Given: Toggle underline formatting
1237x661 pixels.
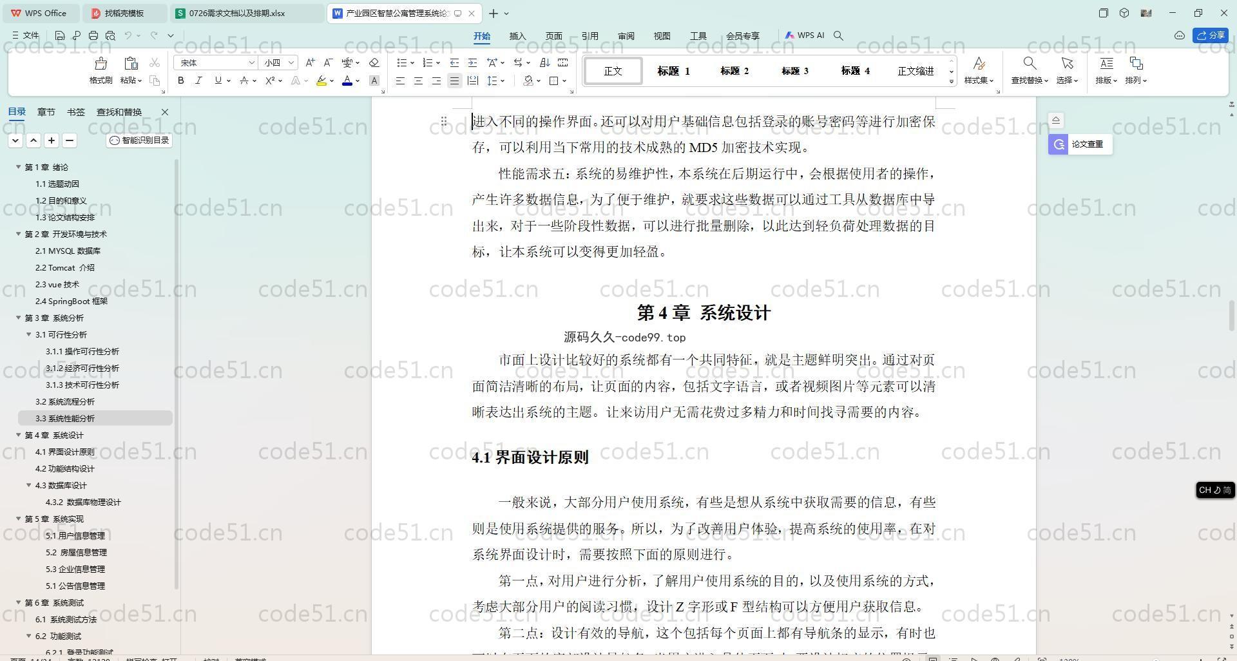Looking at the screenshot, I should pyautogui.click(x=218, y=81).
